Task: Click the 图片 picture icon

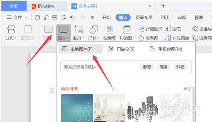Action: [63, 29]
